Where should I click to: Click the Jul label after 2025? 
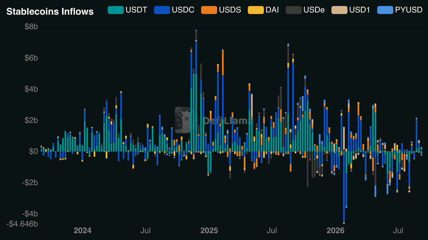[272, 231]
